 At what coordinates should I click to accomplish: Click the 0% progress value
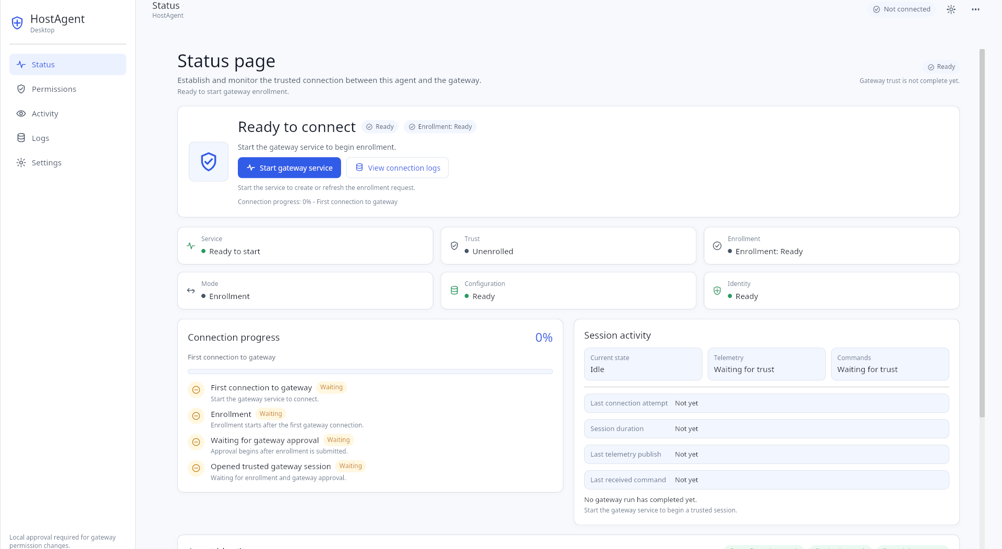pyautogui.click(x=544, y=338)
